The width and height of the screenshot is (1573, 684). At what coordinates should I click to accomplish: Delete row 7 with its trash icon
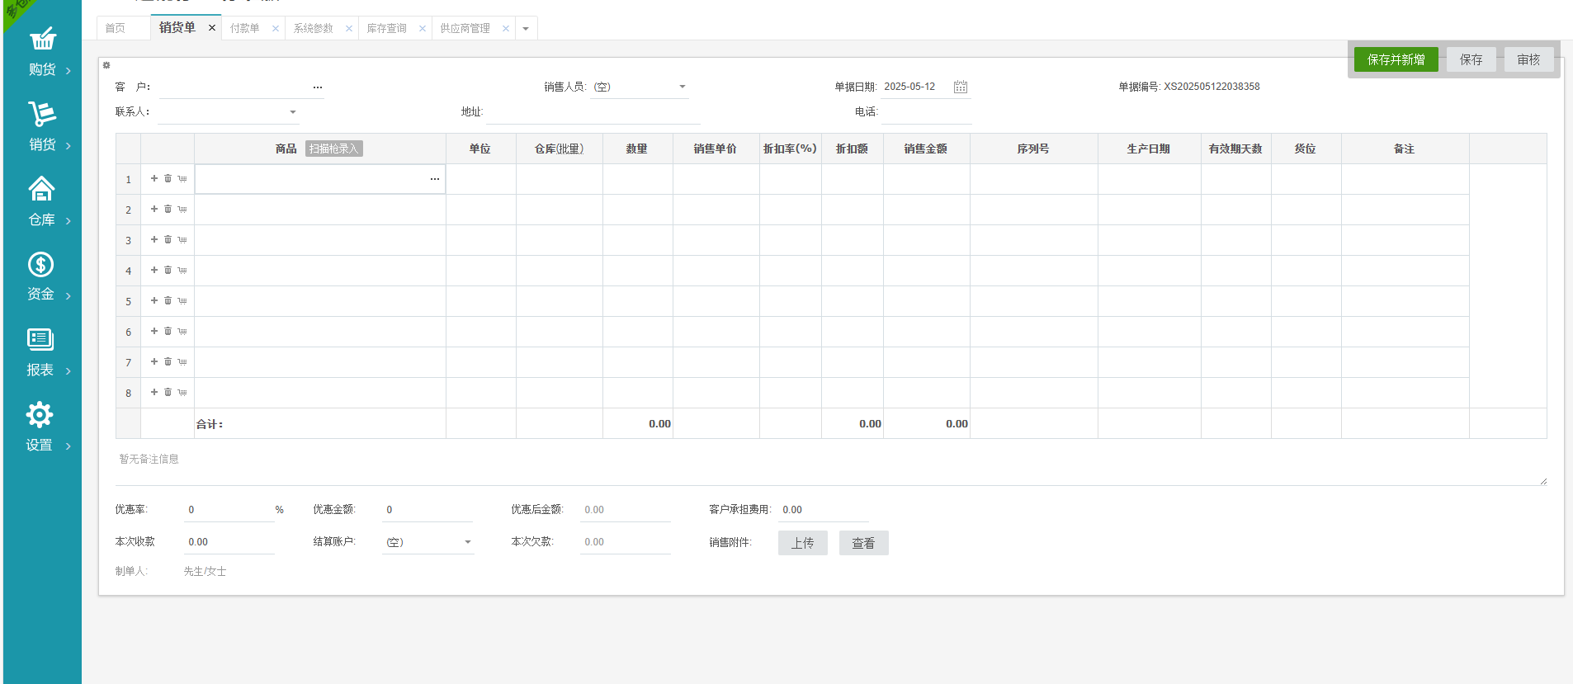(x=168, y=361)
